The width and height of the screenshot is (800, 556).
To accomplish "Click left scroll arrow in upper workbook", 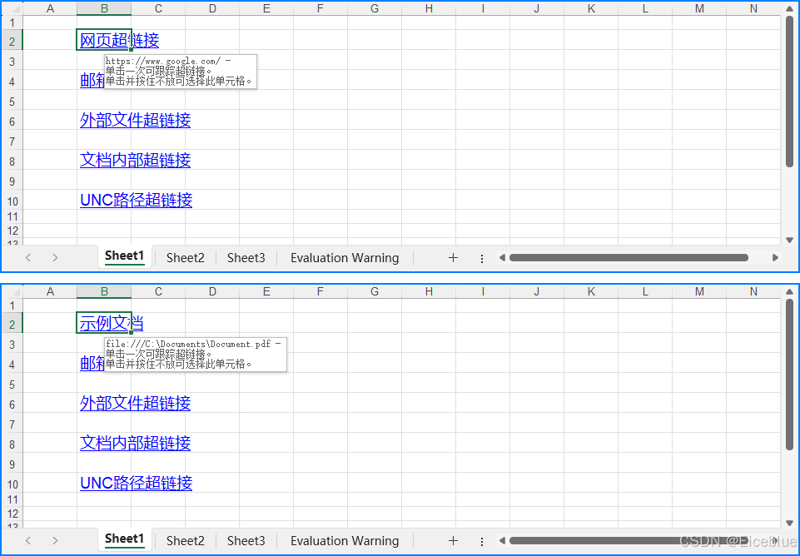I will click(502, 257).
